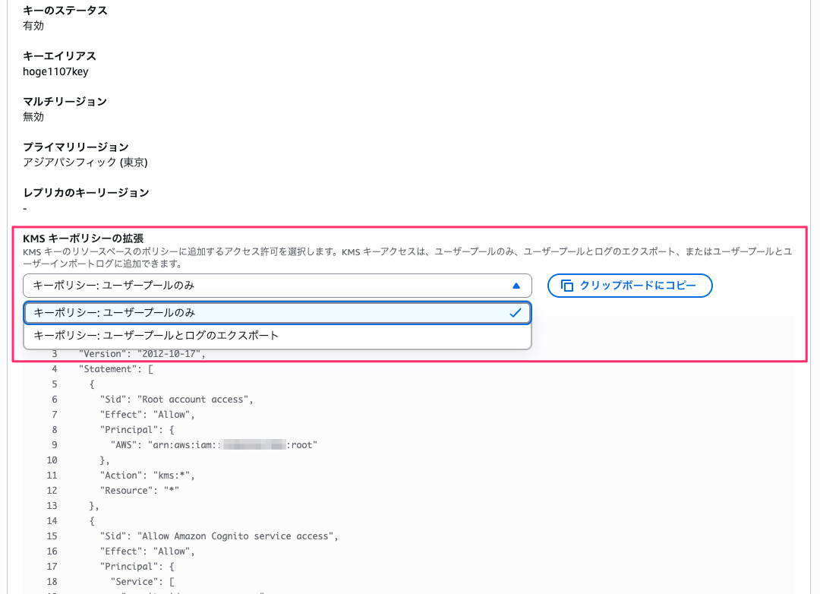Click line "Sid": "Root account access"
The width and height of the screenshot is (820, 594).
coord(177,400)
